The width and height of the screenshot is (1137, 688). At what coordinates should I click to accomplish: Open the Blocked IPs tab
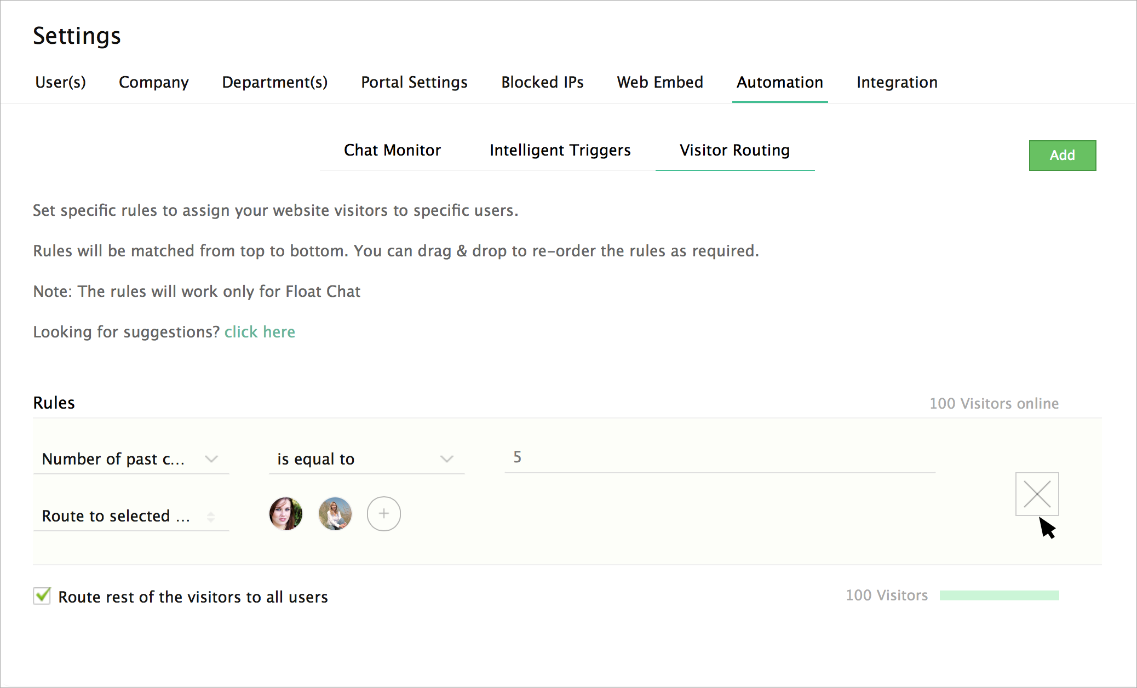pos(542,82)
